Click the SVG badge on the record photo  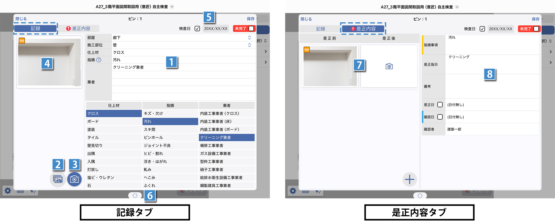point(22,41)
